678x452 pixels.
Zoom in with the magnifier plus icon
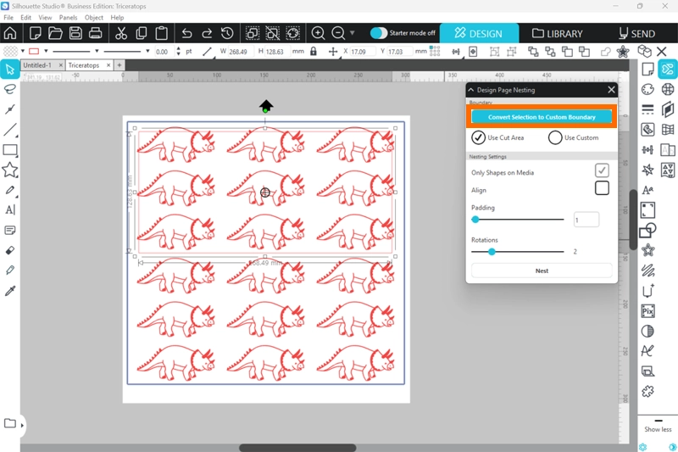pyautogui.click(x=319, y=33)
